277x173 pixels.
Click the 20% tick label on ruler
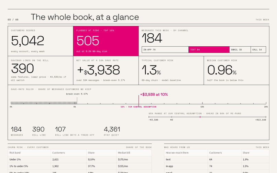coord(266,107)
